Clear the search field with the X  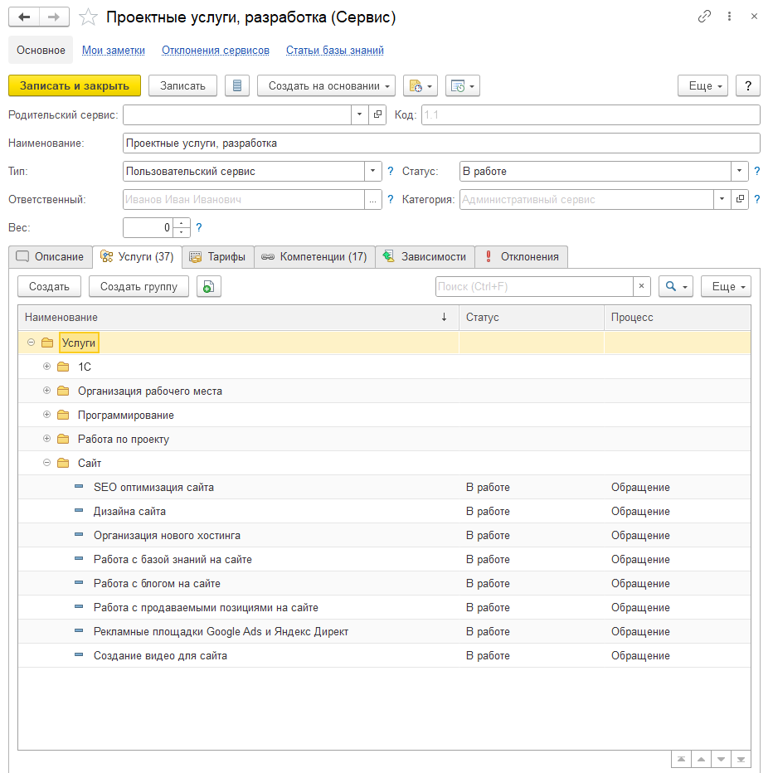point(642,286)
